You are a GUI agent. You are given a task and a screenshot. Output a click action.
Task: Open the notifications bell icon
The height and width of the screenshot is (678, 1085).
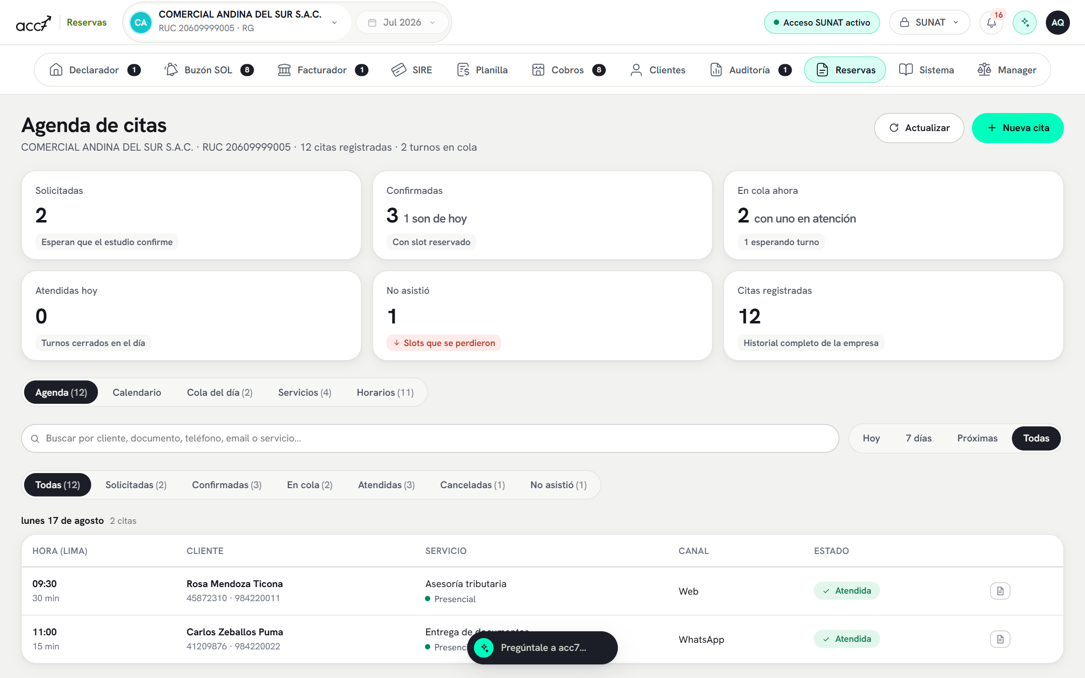[992, 23]
